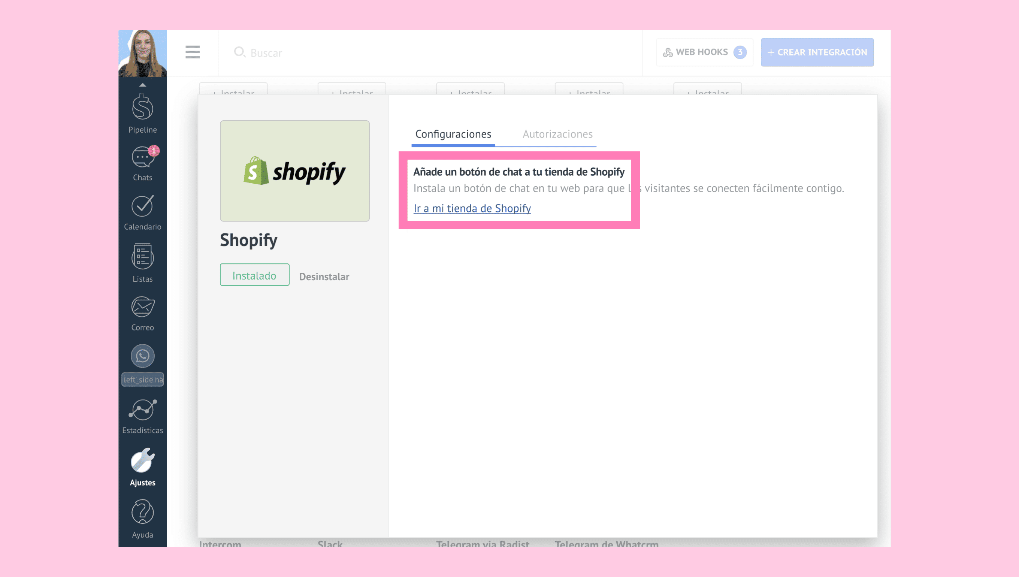Click the heading Añade un botón de chat
Viewport: 1019px width, 577px height.
tap(518, 172)
